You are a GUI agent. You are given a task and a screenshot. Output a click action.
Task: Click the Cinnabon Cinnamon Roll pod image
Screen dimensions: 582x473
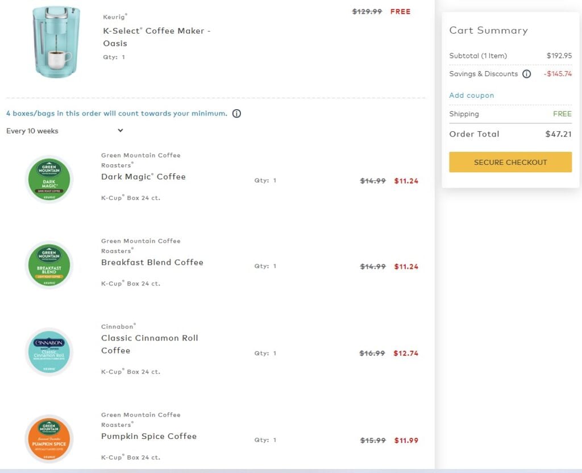click(49, 351)
